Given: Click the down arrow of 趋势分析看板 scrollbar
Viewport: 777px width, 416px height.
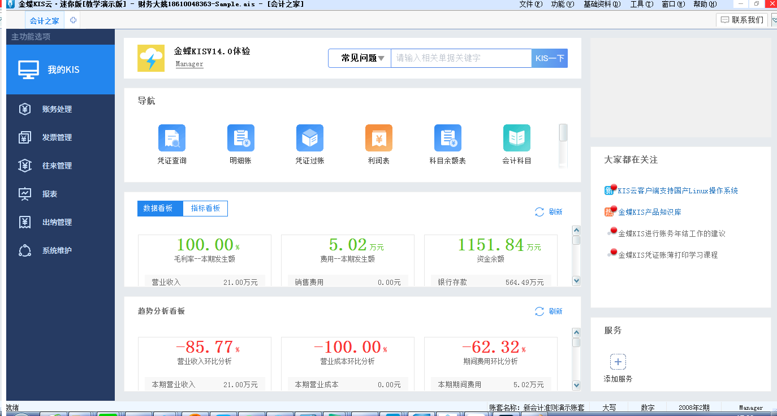Looking at the screenshot, I should [x=576, y=385].
